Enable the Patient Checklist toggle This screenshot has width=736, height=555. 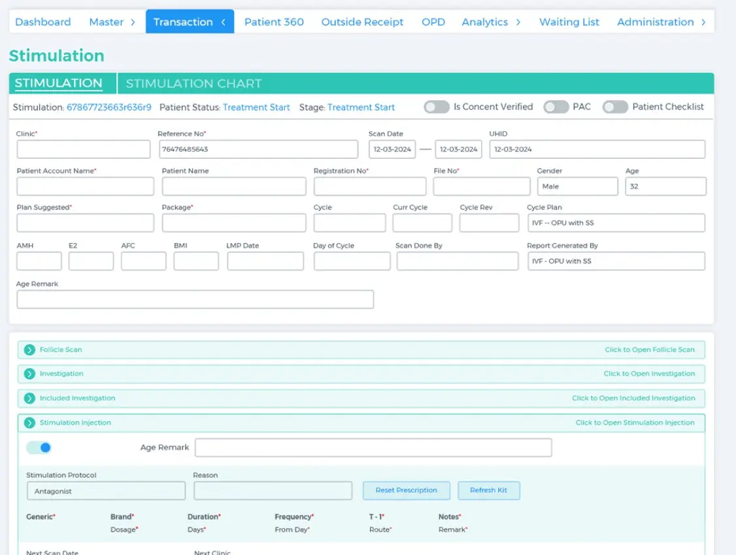click(x=615, y=107)
